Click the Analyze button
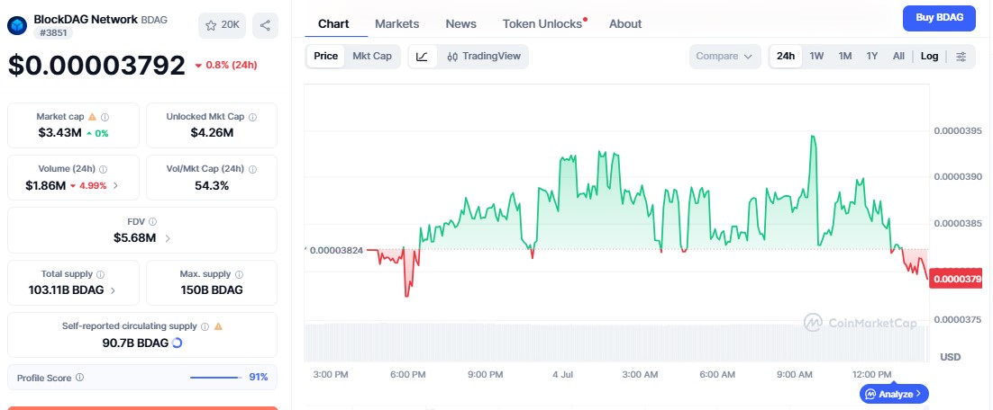993x410 pixels. [x=894, y=394]
